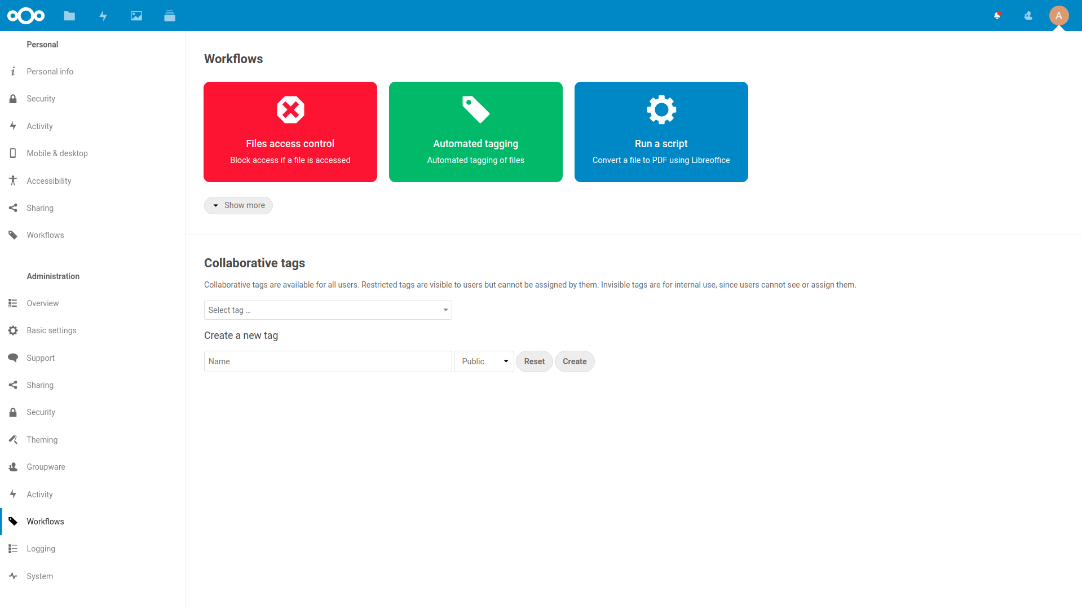Screen dimensions: 1082x609
Task: Click the Reset button
Action: pos(533,361)
